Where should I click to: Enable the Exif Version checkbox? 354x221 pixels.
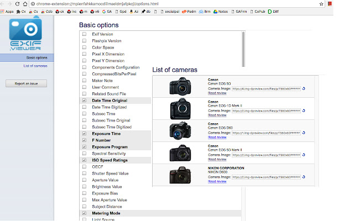coord(84,34)
